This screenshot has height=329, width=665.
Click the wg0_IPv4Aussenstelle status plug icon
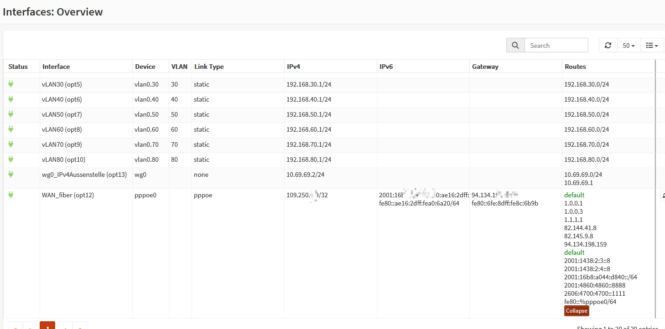click(x=11, y=175)
